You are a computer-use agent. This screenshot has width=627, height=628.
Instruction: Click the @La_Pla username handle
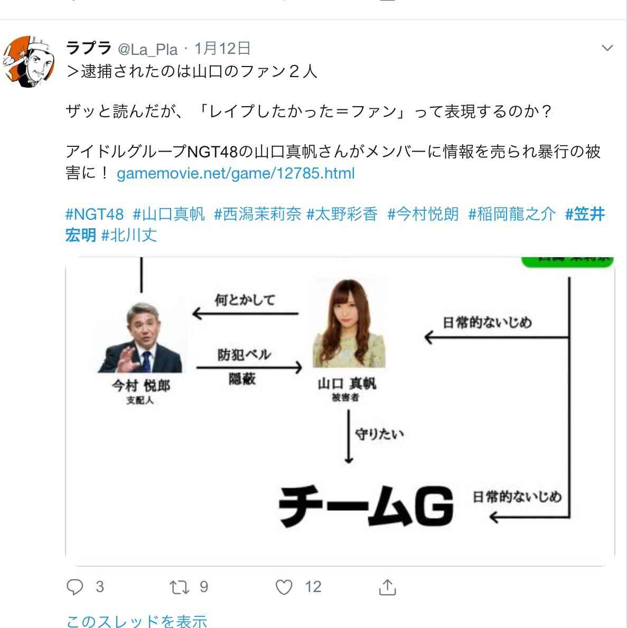148,49
